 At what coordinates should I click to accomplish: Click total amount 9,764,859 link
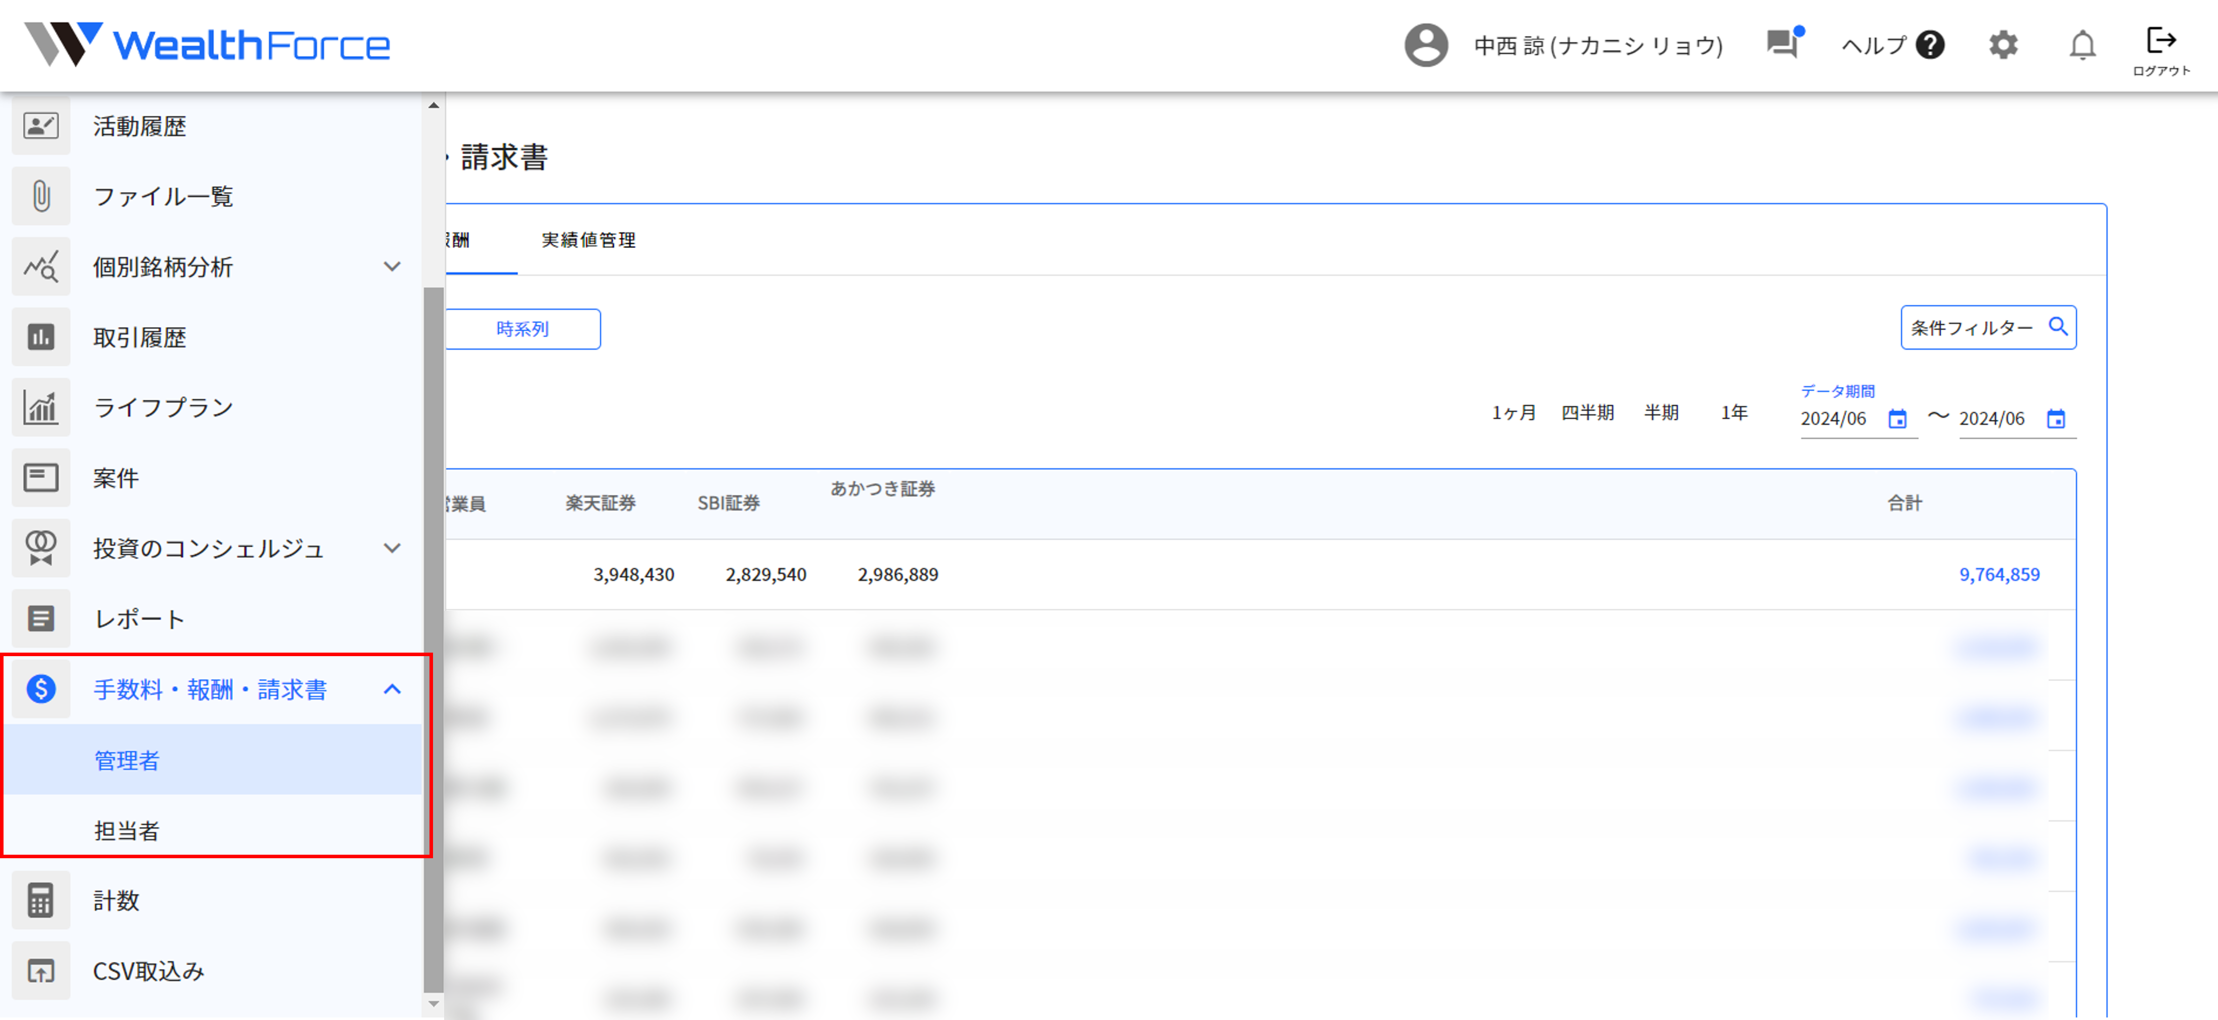coord(1998,574)
